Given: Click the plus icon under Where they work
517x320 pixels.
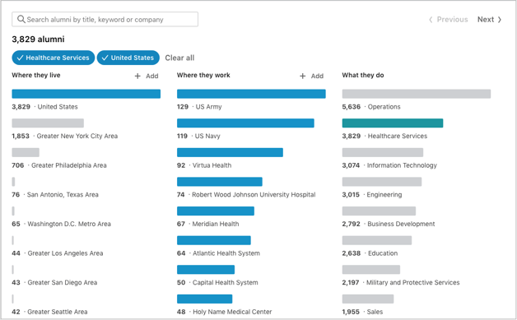Looking at the screenshot, I should click(303, 77).
